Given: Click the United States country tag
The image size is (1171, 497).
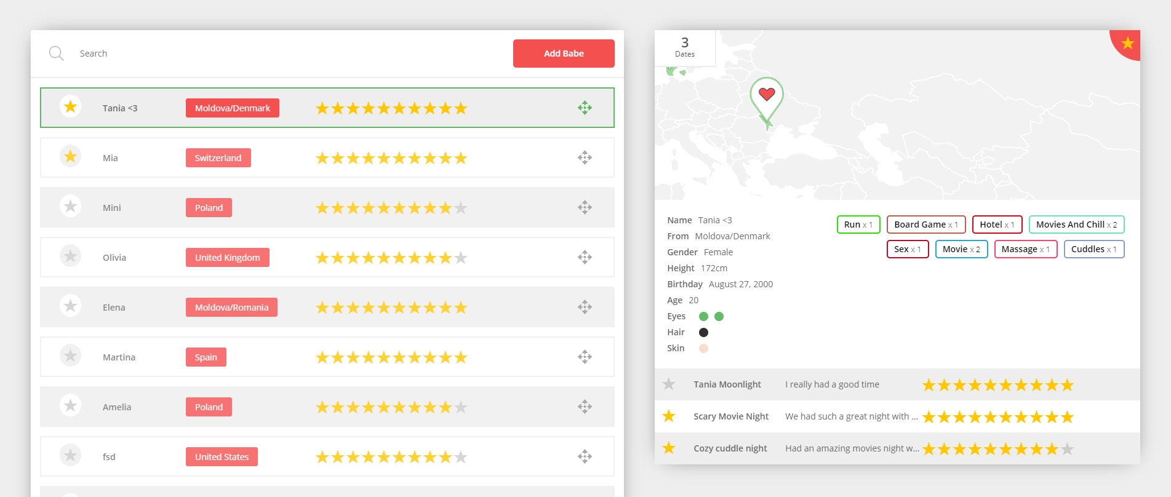Looking at the screenshot, I should tap(222, 457).
